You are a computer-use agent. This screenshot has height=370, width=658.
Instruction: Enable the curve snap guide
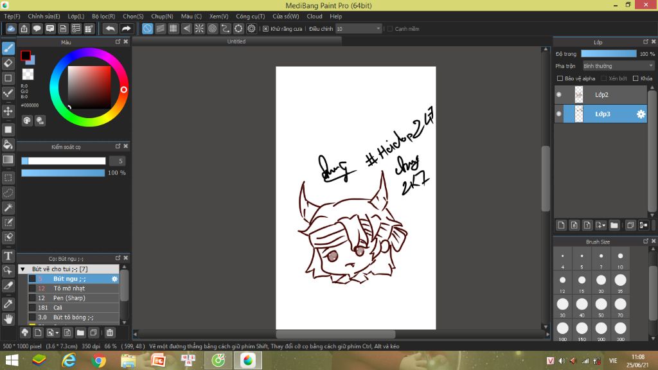coord(226,28)
